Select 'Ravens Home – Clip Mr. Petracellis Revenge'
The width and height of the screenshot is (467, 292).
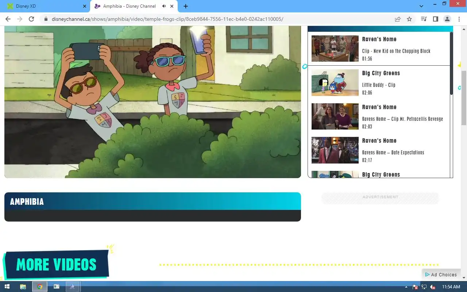click(402, 119)
